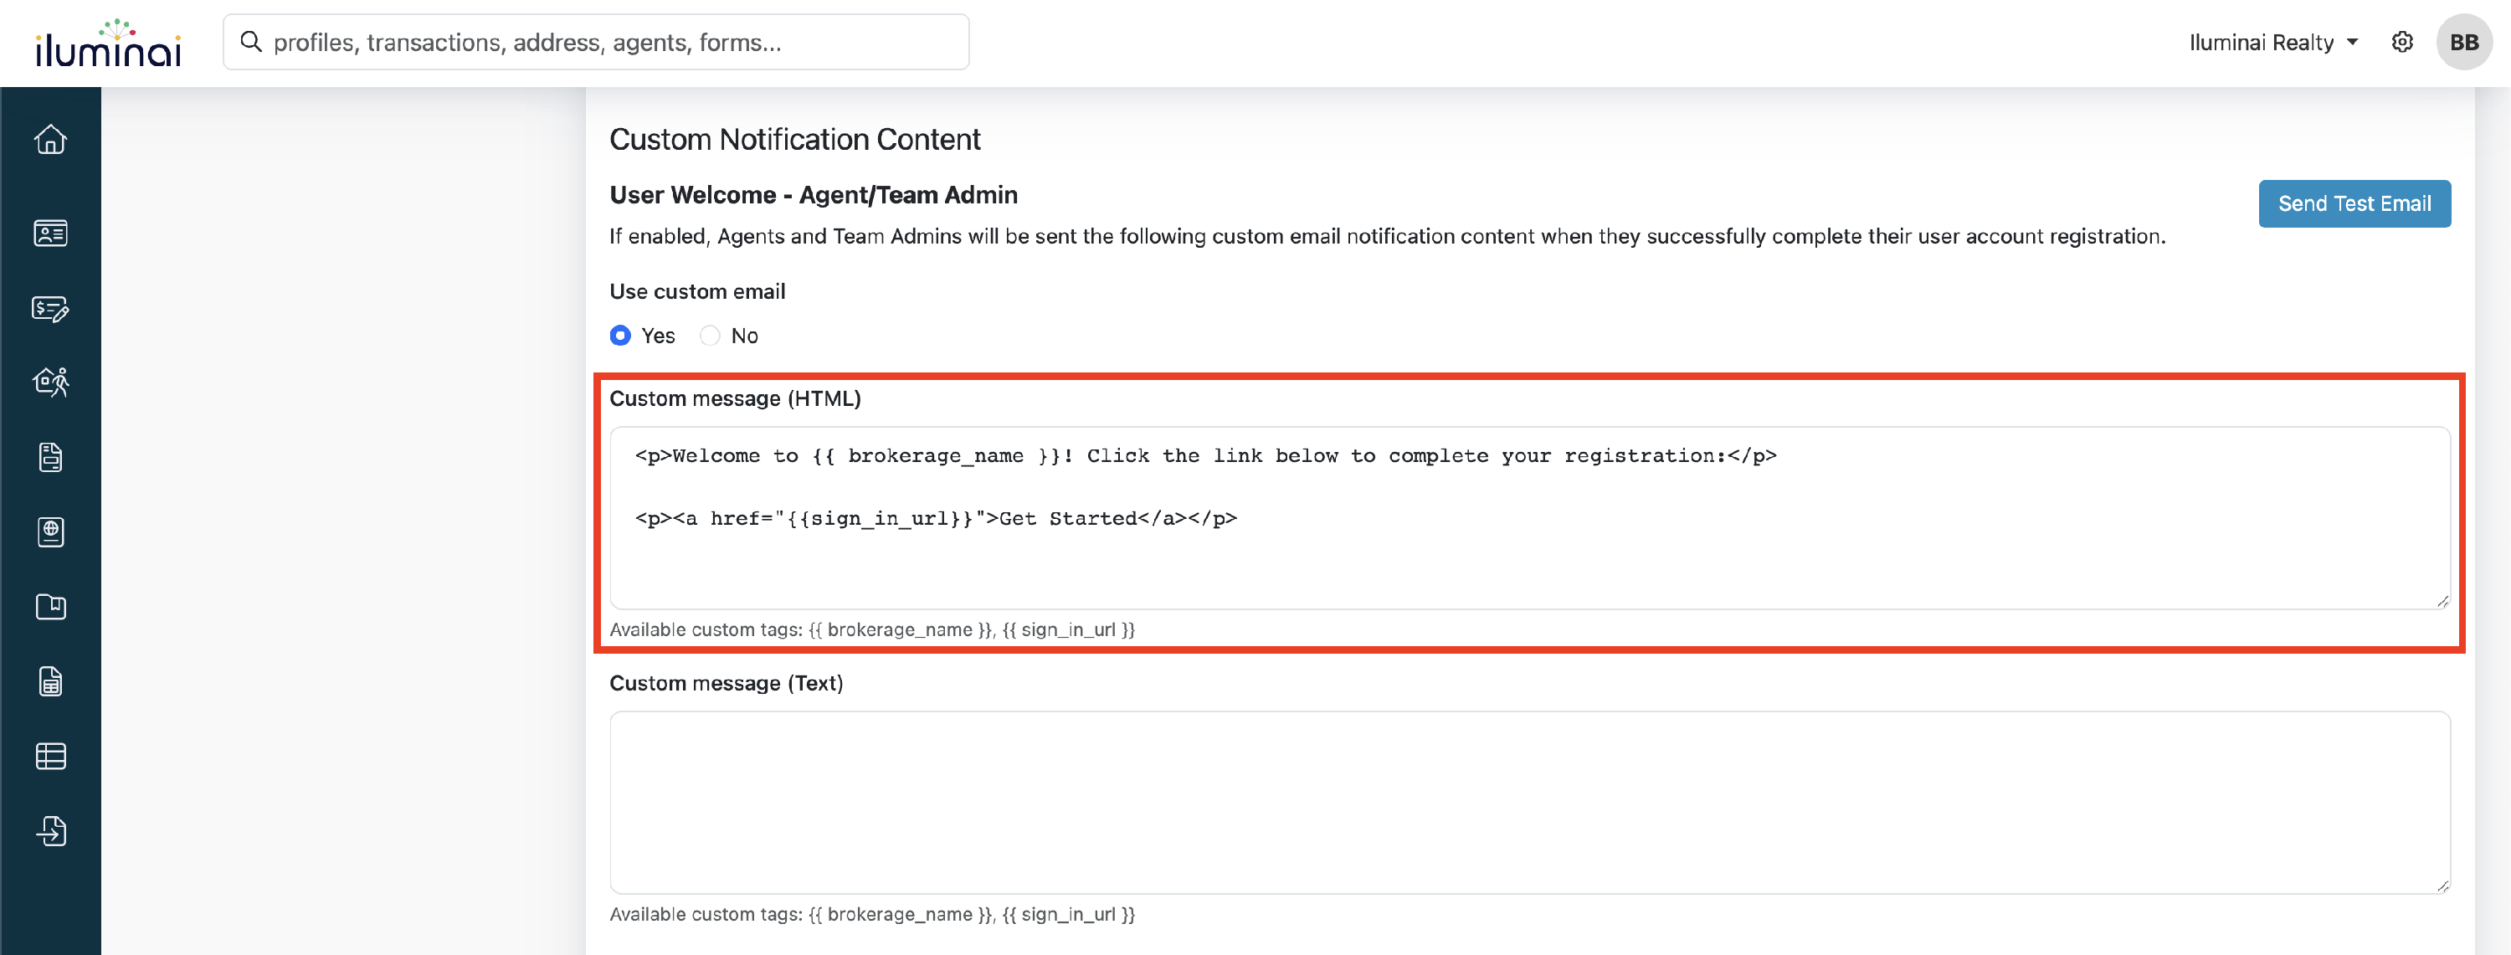Click the available tags hint under HTML box

tap(872, 629)
